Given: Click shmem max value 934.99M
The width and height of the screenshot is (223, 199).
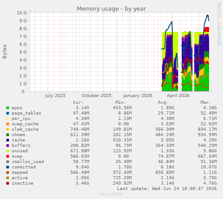Looking at the screenshot, I should [207, 135].
